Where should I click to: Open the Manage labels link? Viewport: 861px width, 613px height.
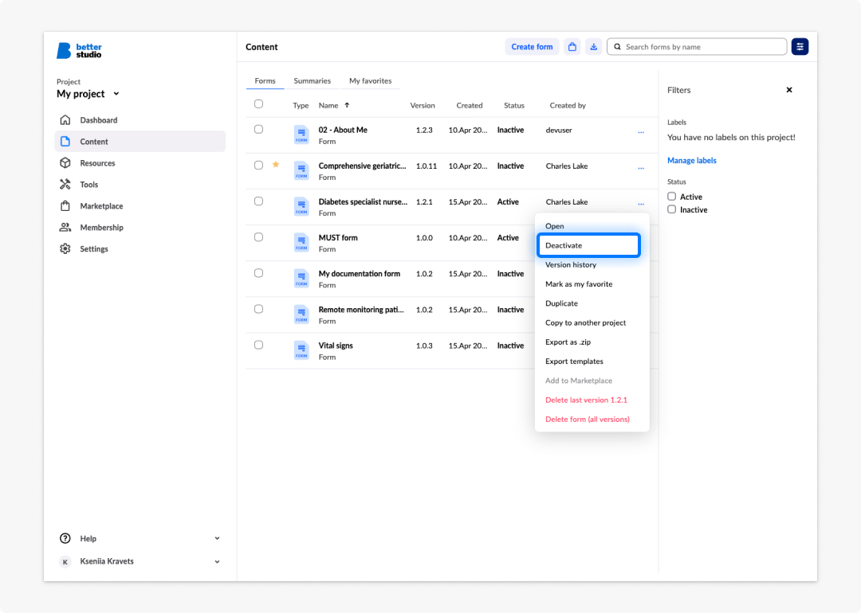point(692,161)
